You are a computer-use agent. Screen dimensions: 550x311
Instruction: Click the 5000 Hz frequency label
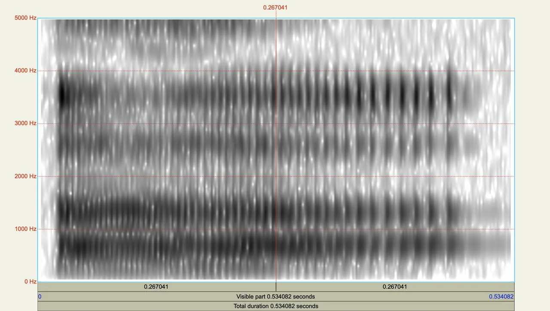click(25, 18)
